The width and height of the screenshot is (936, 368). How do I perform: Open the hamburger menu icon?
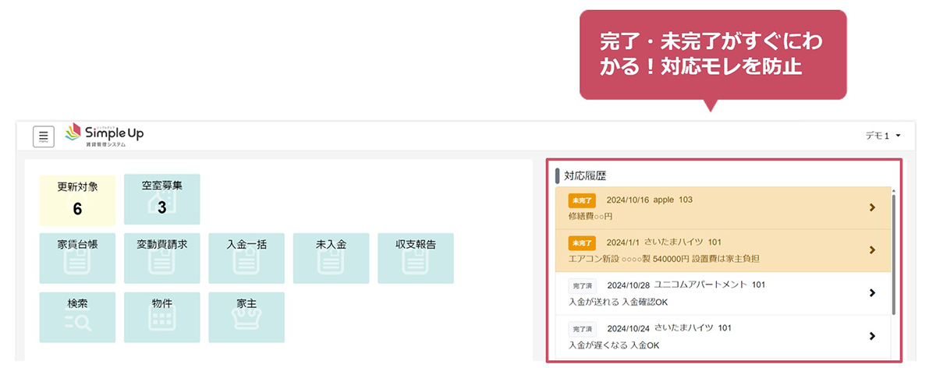44,136
